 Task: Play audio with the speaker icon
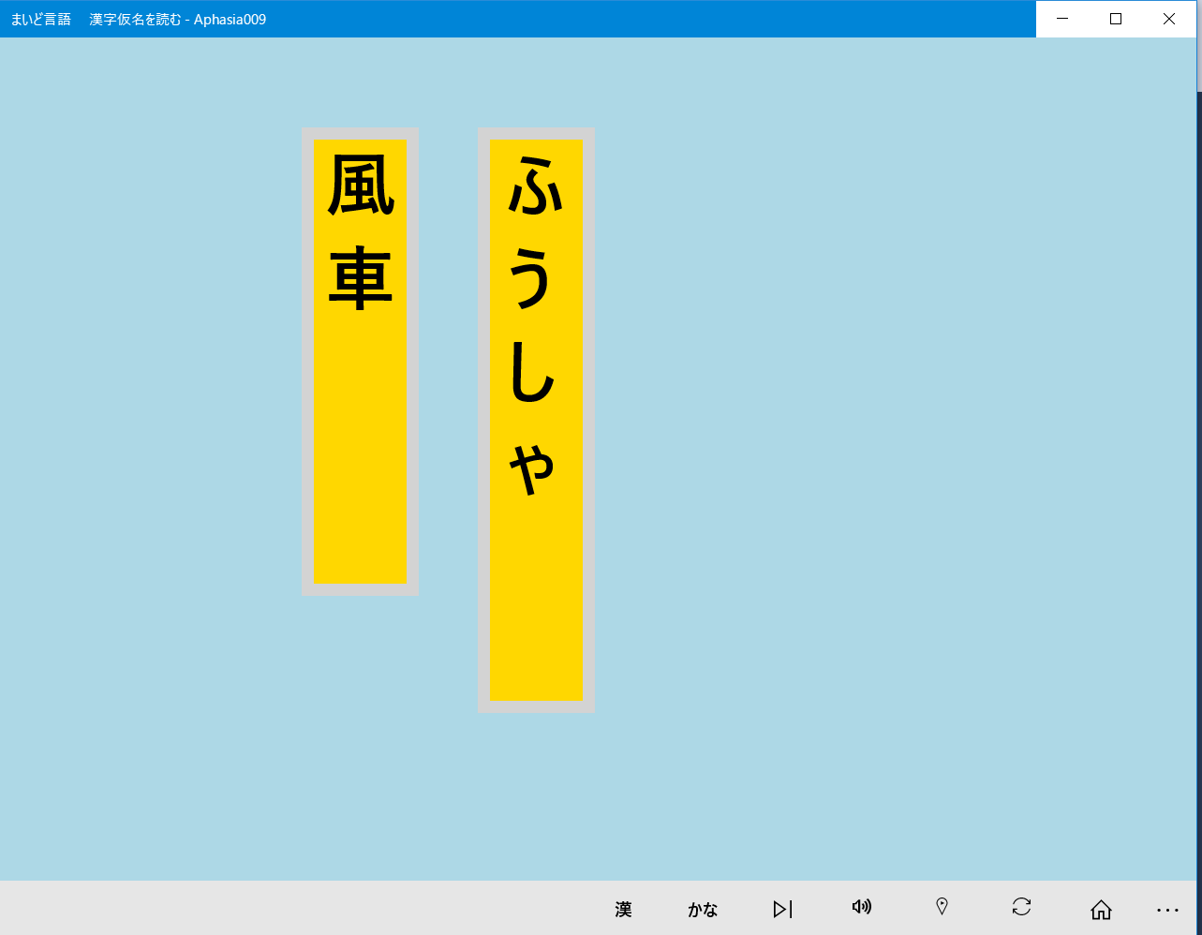tap(862, 907)
